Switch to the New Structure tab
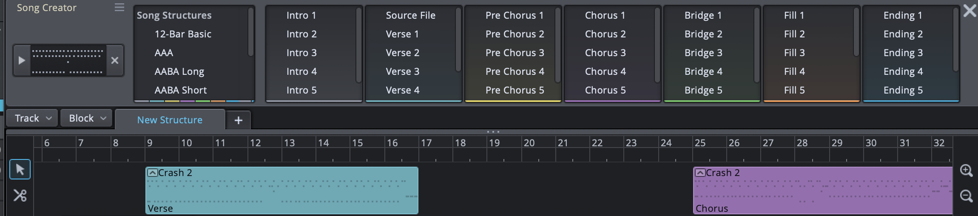The height and width of the screenshot is (216, 978). 170,120
